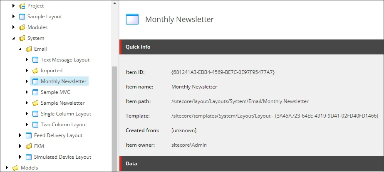Select the Sample Newsletter tree item

[x=63, y=103]
